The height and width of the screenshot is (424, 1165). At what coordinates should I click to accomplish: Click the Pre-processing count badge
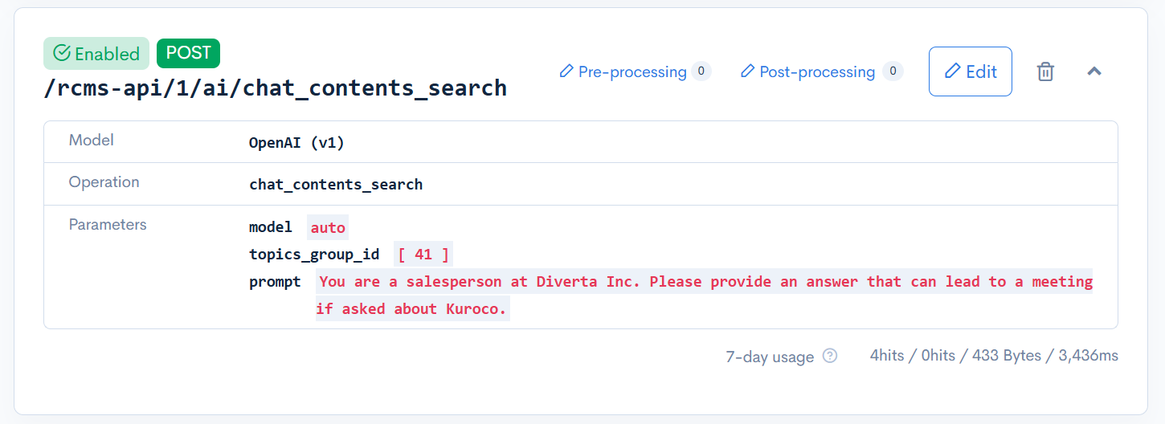coord(701,71)
